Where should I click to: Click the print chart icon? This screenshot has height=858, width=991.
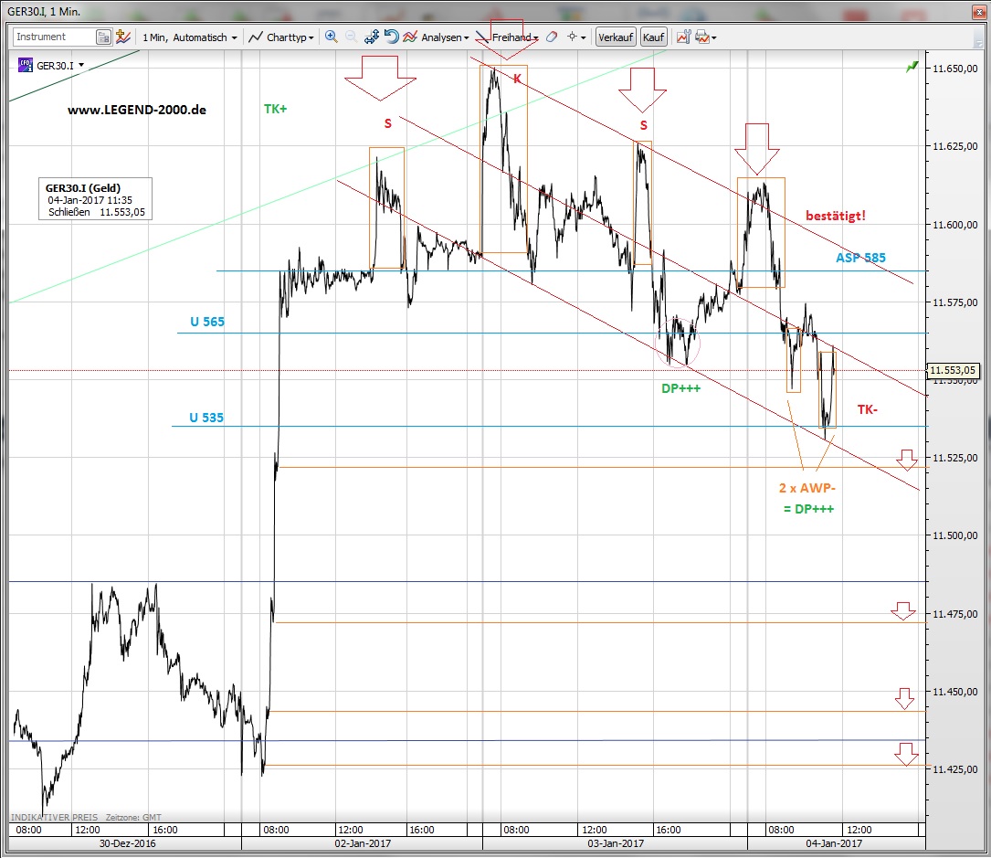(703, 37)
